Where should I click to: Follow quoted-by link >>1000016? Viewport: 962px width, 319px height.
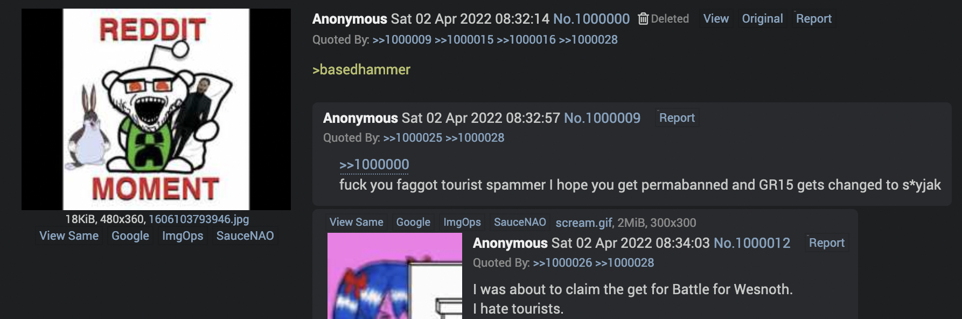(x=526, y=40)
